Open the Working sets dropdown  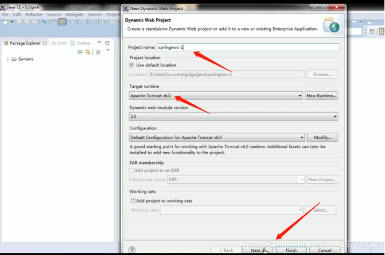[x=231, y=210]
